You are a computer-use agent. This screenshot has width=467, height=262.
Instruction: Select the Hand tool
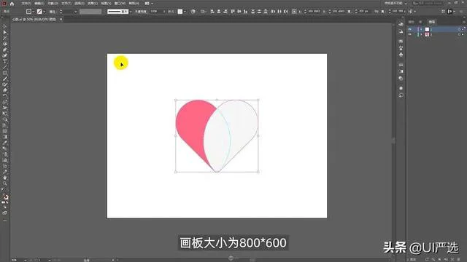click(x=5, y=178)
